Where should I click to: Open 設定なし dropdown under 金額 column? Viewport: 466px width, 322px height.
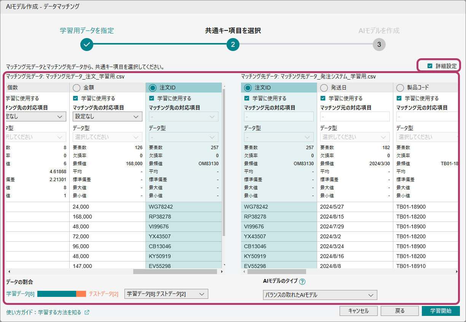(x=107, y=116)
